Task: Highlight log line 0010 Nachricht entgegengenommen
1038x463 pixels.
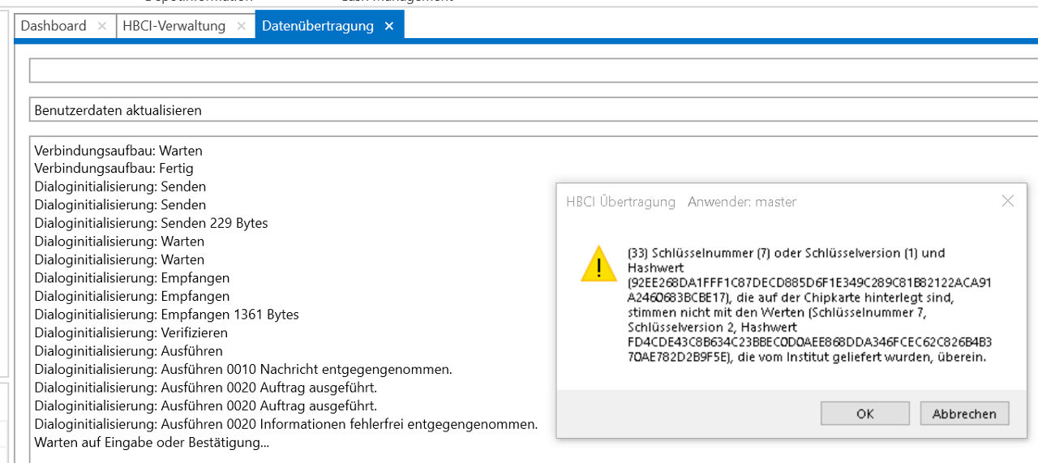Action: coord(242,370)
